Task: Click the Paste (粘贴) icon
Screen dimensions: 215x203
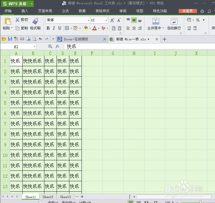Action: 8,21
